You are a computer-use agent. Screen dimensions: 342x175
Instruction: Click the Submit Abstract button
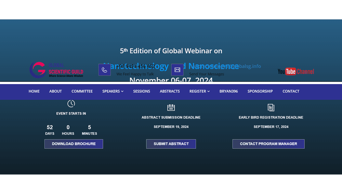[x=171, y=144]
